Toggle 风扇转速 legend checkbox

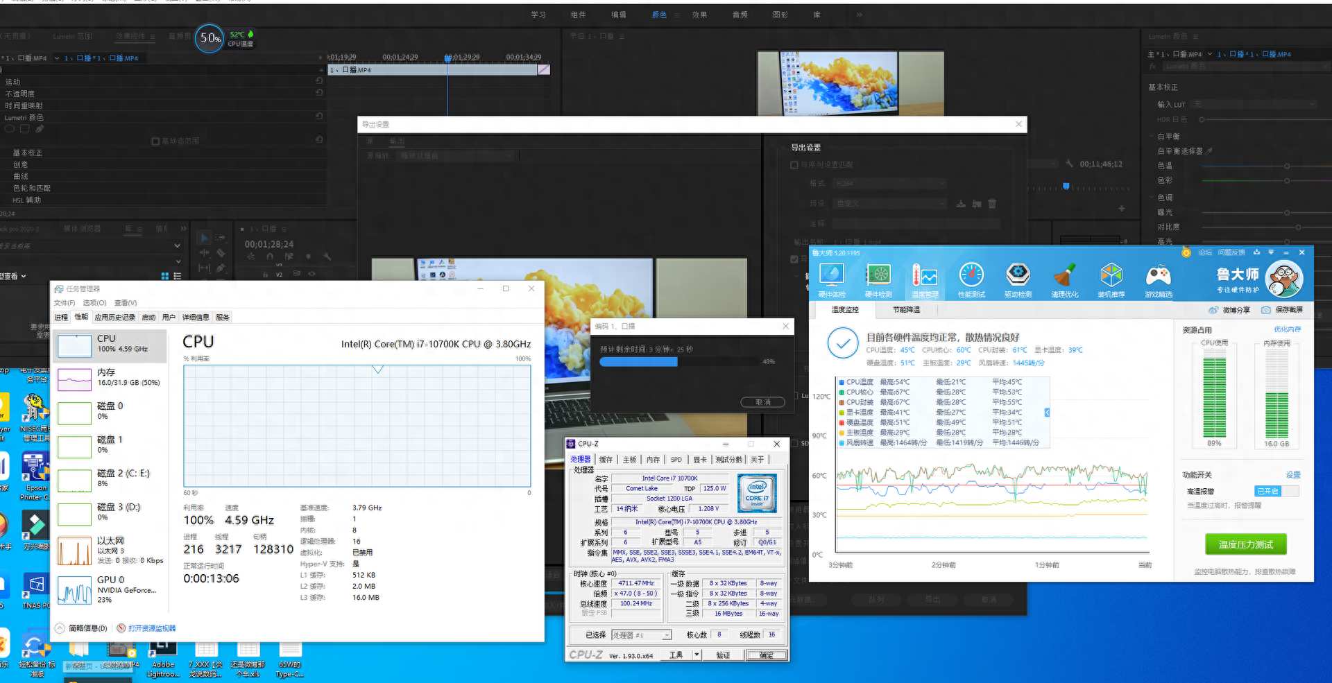(842, 442)
